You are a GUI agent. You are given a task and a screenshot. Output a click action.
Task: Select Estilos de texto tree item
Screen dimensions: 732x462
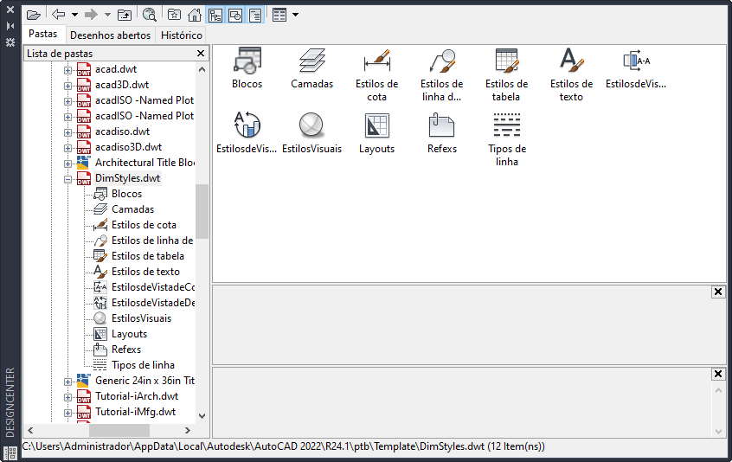point(145,272)
